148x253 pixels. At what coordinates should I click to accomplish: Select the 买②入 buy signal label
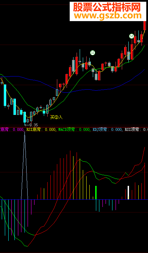tap(56, 117)
